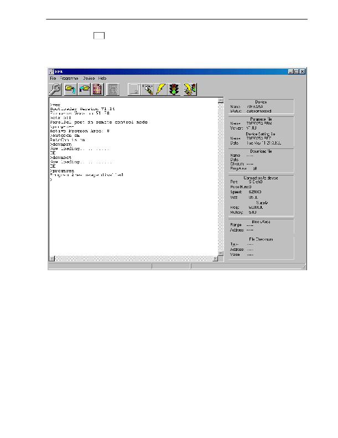
Task: Close the FP4 window
Action: [x=302, y=71]
